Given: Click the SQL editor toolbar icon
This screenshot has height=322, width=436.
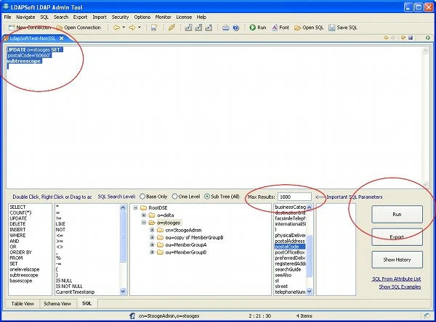Looking at the screenshot, I should pyautogui.click(x=154, y=28).
